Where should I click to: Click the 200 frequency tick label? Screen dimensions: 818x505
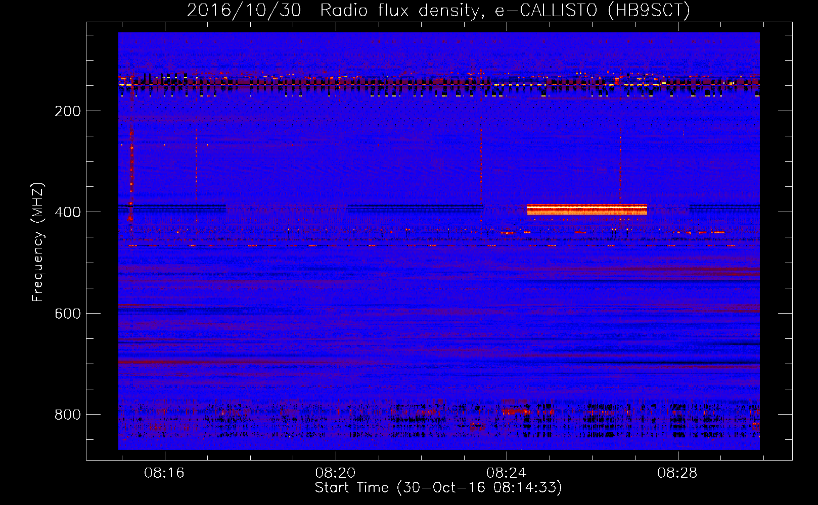point(68,111)
